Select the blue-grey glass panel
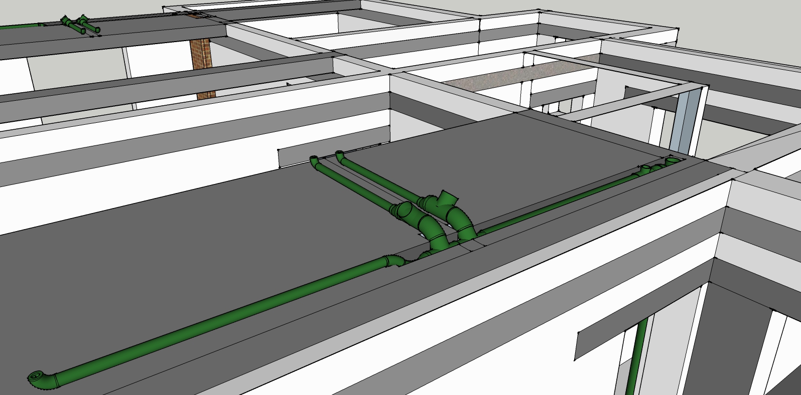 coord(685,120)
